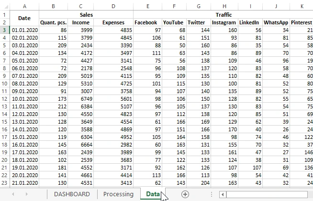Click the Income header cell
This screenshot has width=313, height=201.
coord(81,22)
